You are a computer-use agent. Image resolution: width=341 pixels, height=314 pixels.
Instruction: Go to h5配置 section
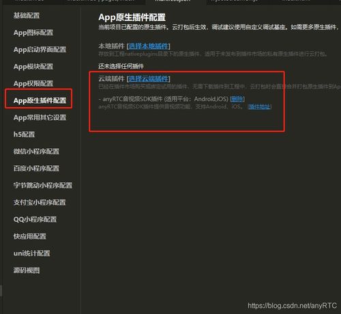24,134
